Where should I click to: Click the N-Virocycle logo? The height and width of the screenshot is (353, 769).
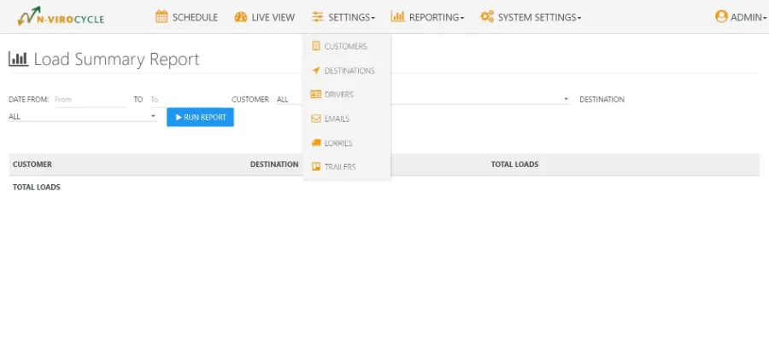coord(61,17)
